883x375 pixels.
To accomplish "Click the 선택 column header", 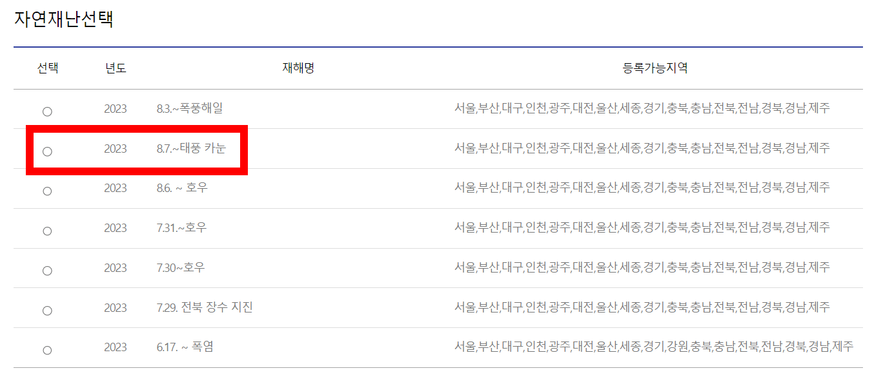I will (x=47, y=68).
